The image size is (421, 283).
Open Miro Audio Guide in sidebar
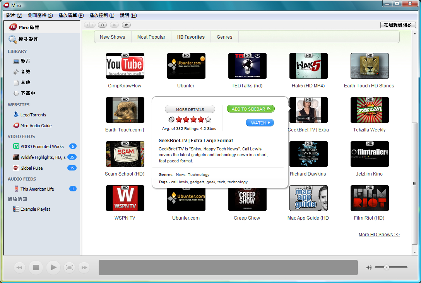tap(33, 126)
